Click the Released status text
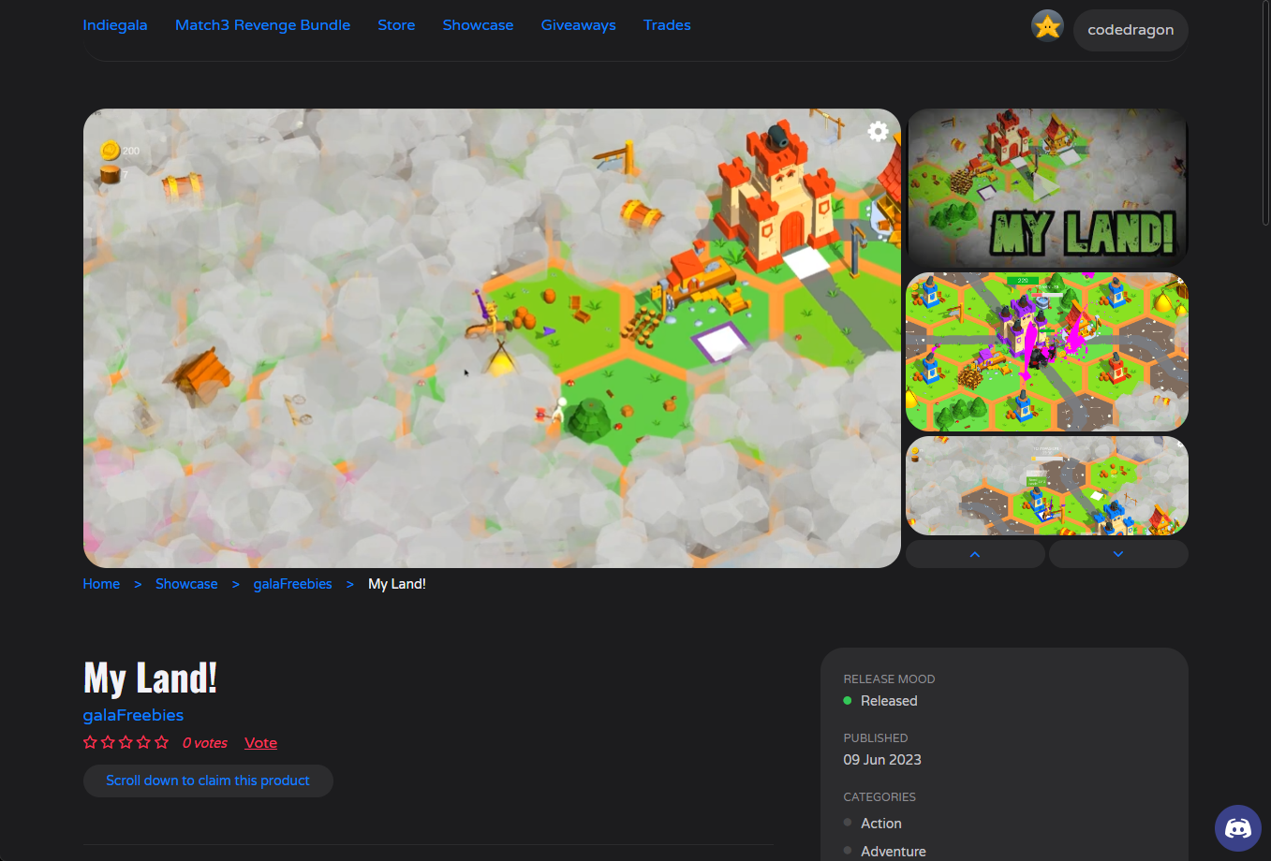Viewport: 1271px width, 861px height. tap(889, 701)
